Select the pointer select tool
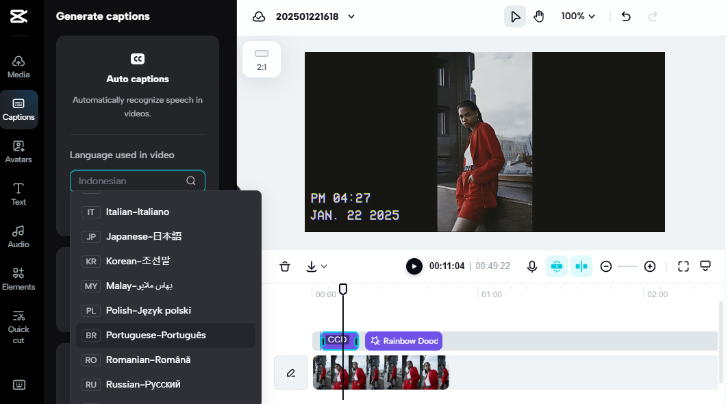The height and width of the screenshot is (404, 728). (x=515, y=16)
